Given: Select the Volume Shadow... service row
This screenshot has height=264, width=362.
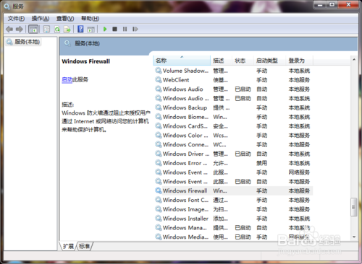Looking at the screenshot, I should coord(233,71).
